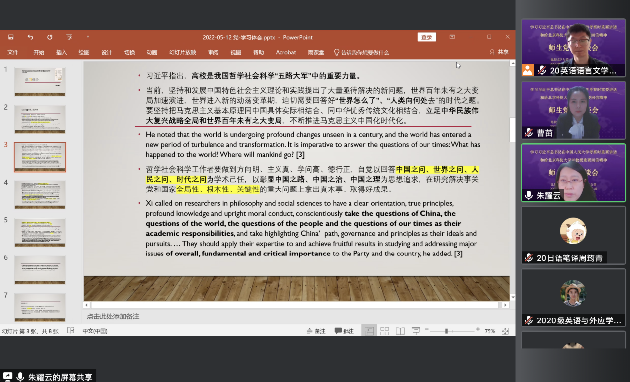This screenshot has width=630, height=382.
Task: Open Reading view from status bar
Action: tap(400, 331)
